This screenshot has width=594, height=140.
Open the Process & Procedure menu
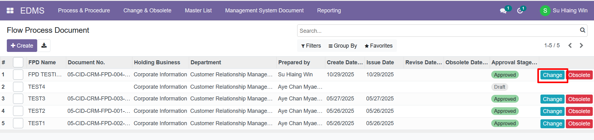coord(84,11)
